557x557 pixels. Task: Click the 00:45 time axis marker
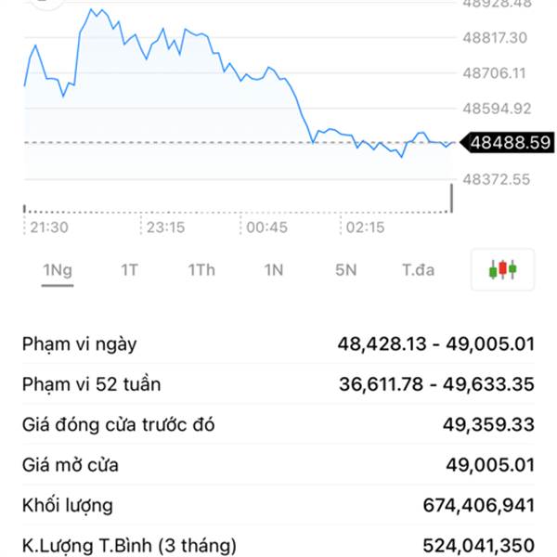pos(266,227)
